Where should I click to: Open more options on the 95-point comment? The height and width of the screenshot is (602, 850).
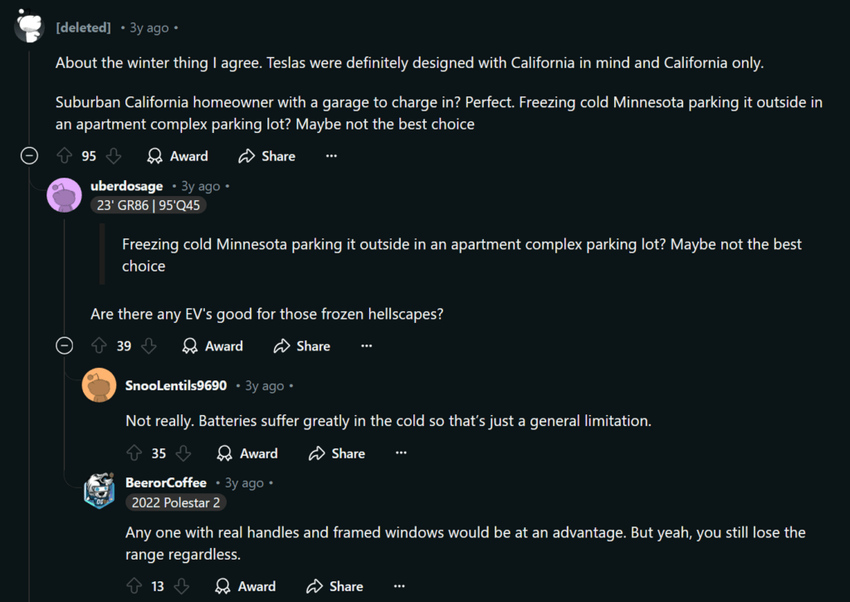point(331,156)
